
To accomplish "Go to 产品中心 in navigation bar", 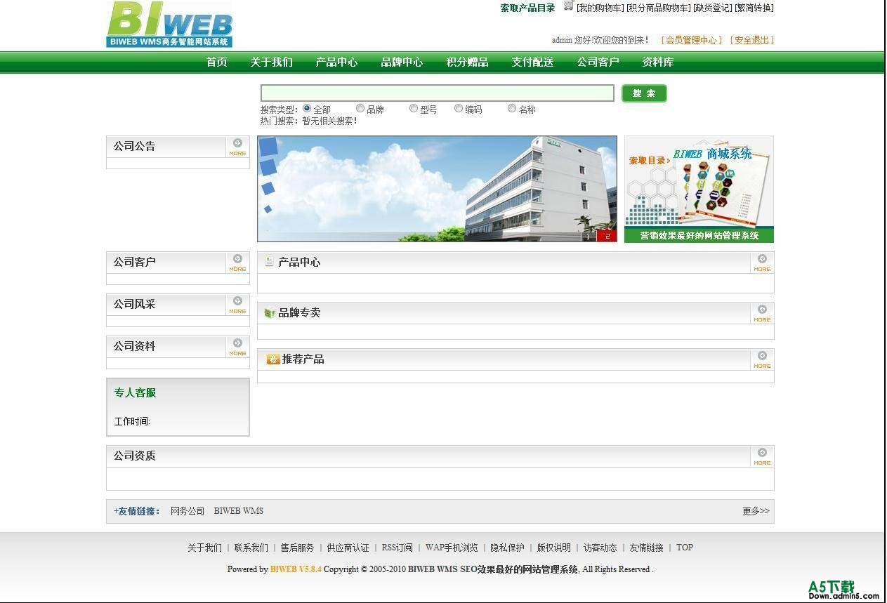I will point(336,62).
